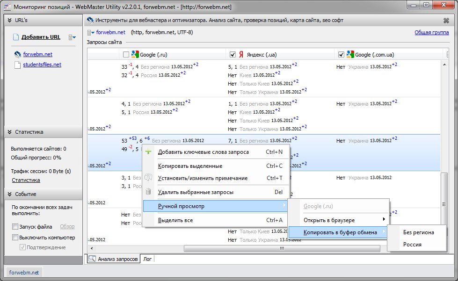Image resolution: width=458 pixels, height=281 pixels.
Task: Click the Google (.ru) column logo icon
Action: [x=135, y=54]
